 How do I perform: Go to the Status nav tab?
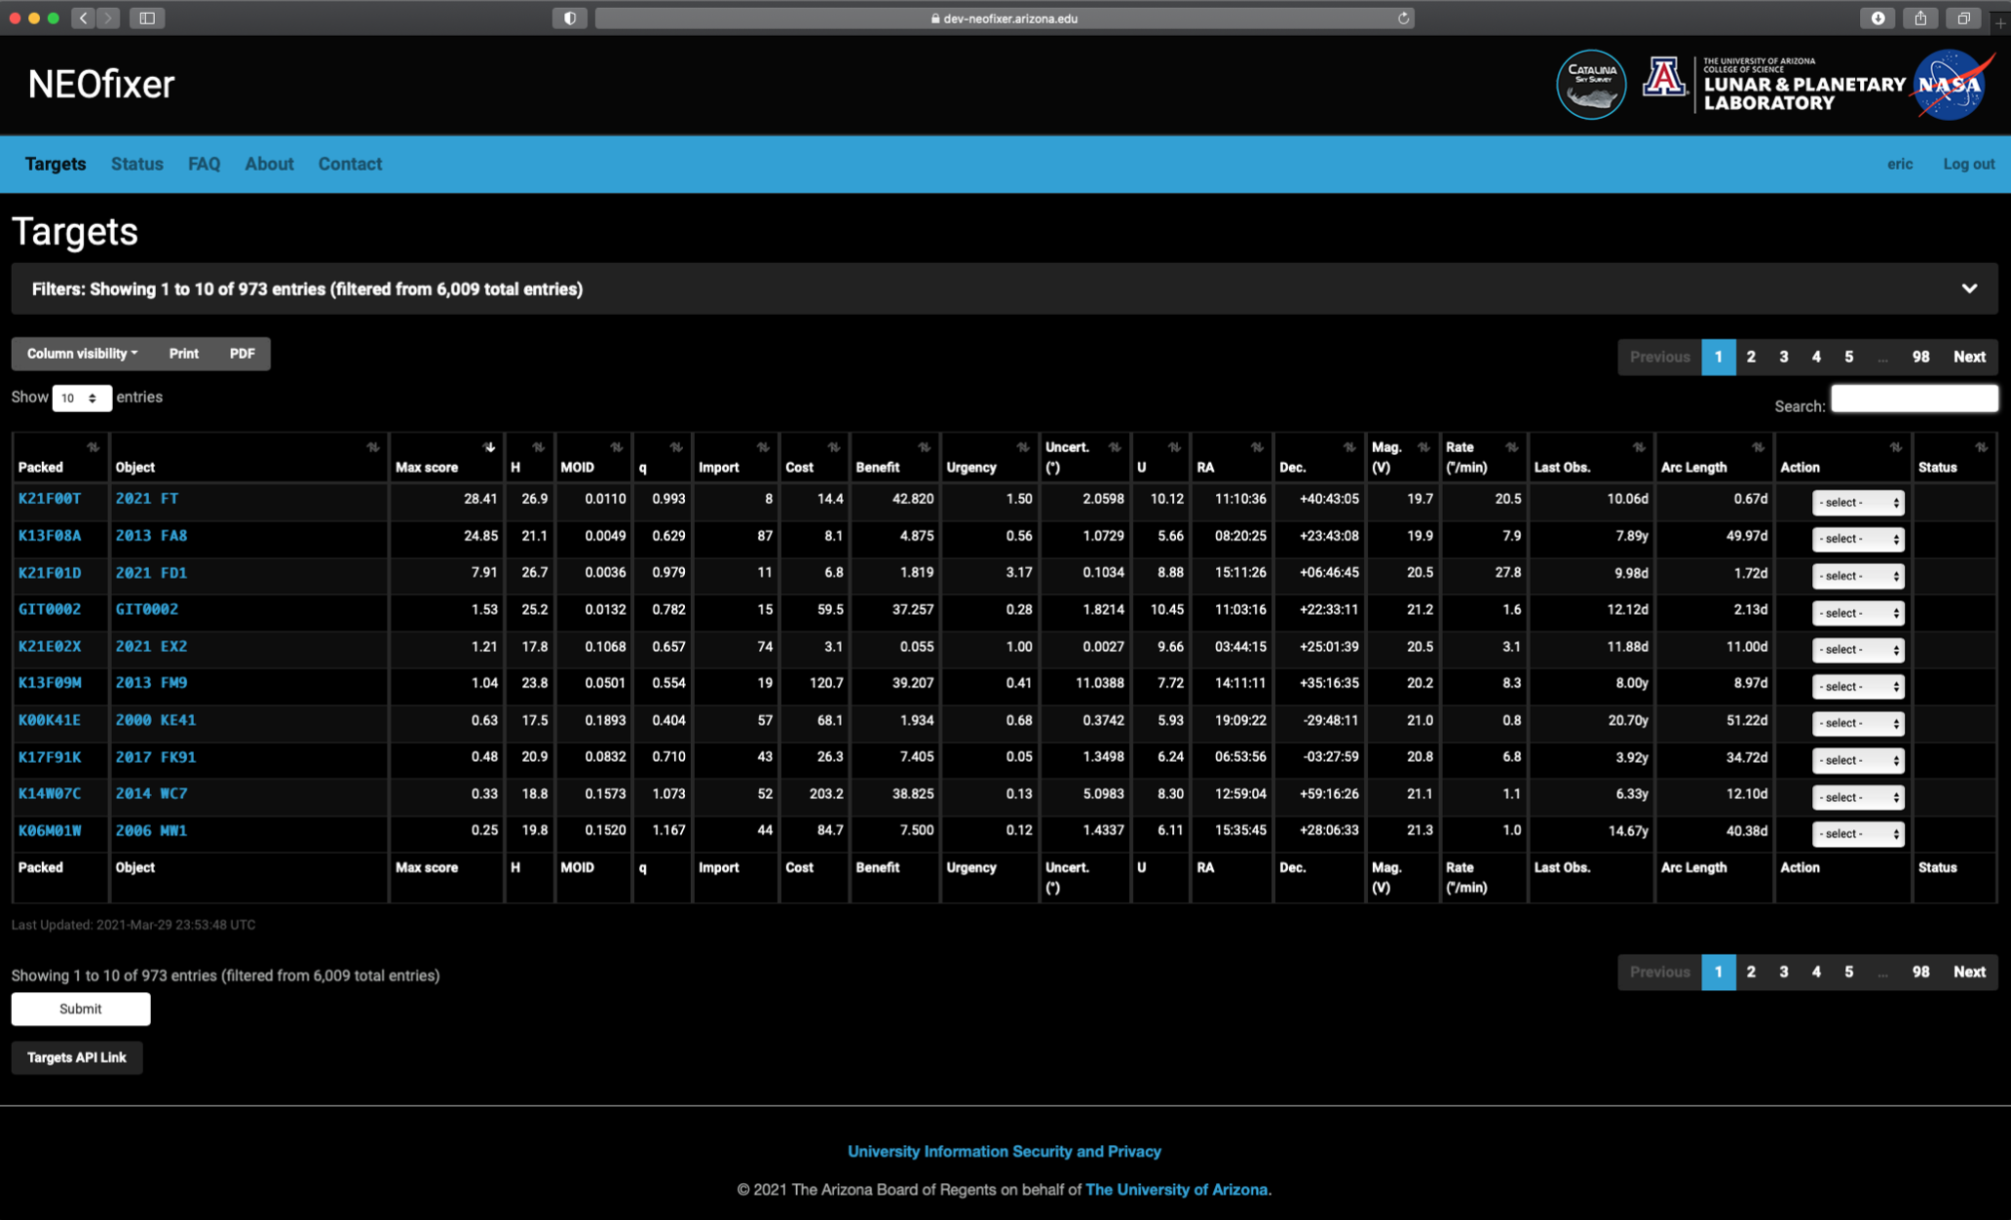pos(137,164)
